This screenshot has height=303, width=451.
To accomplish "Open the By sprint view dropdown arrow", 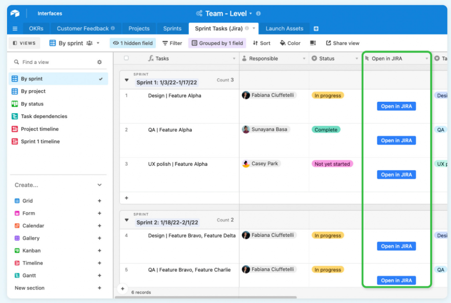I will (x=98, y=43).
